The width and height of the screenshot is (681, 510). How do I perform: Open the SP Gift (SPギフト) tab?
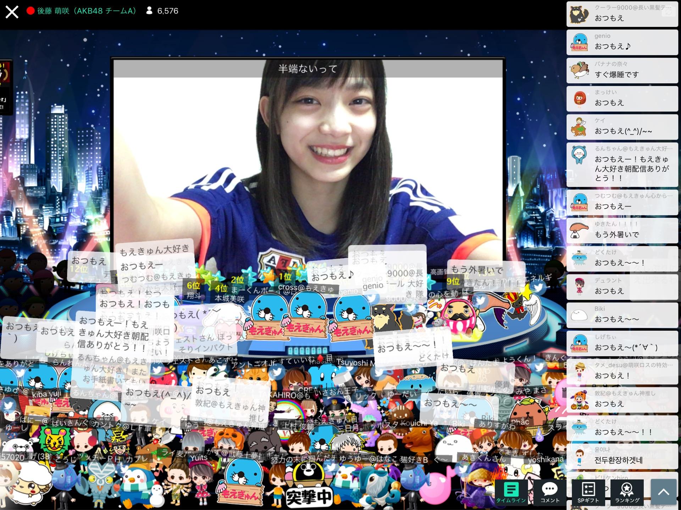[x=588, y=492]
